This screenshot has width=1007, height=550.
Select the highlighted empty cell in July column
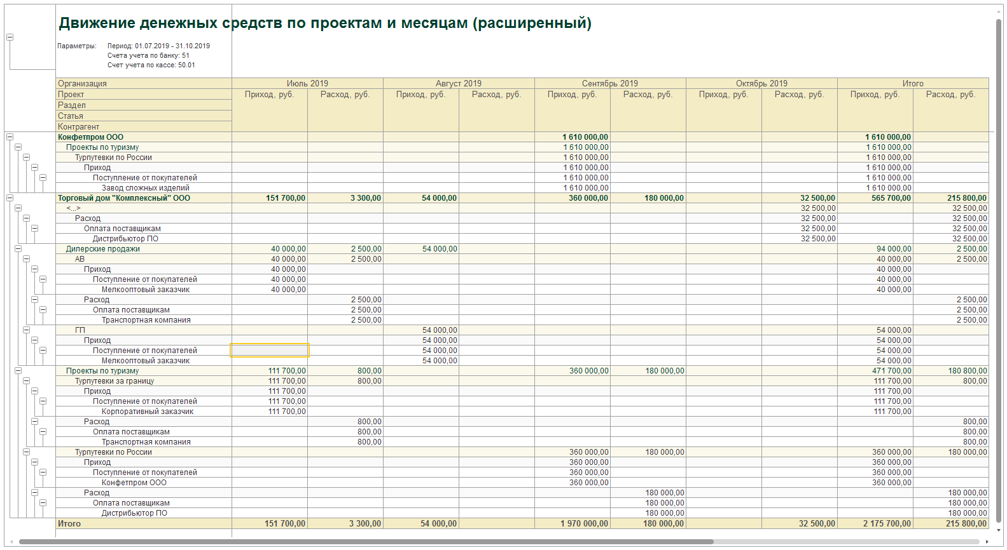point(270,350)
